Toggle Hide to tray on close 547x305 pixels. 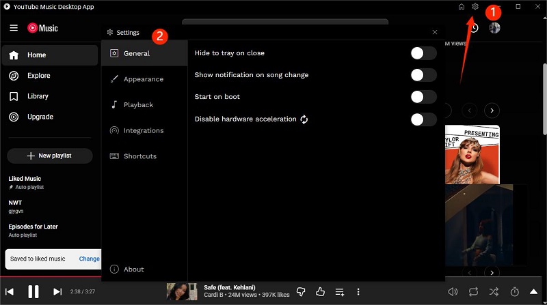coord(423,53)
